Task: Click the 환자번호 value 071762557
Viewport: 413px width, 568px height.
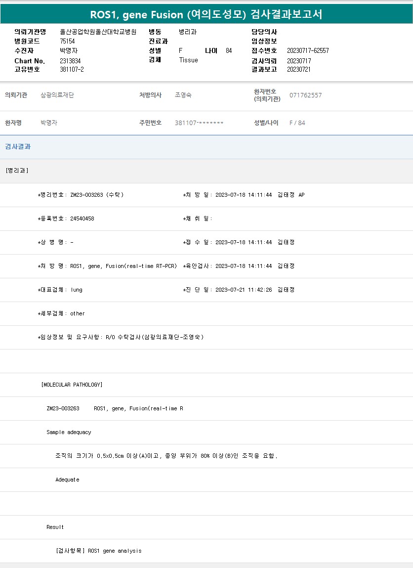Action: click(305, 95)
